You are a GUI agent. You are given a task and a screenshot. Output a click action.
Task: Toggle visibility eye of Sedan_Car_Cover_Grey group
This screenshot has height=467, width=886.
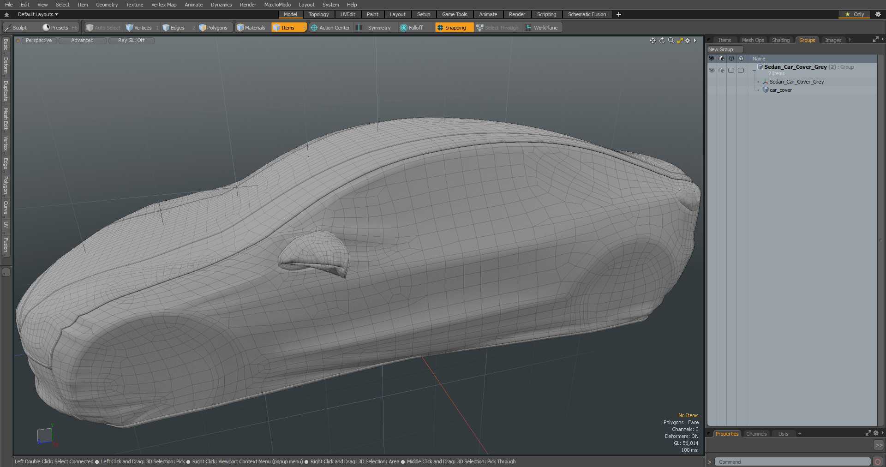click(x=712, y=70)
